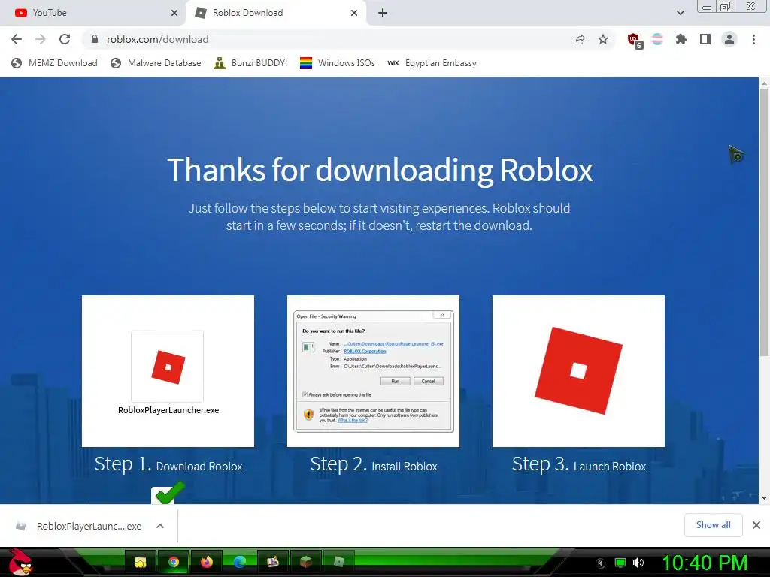Click the Roblox logo step 3 image
770x577 pixels.
578,371
